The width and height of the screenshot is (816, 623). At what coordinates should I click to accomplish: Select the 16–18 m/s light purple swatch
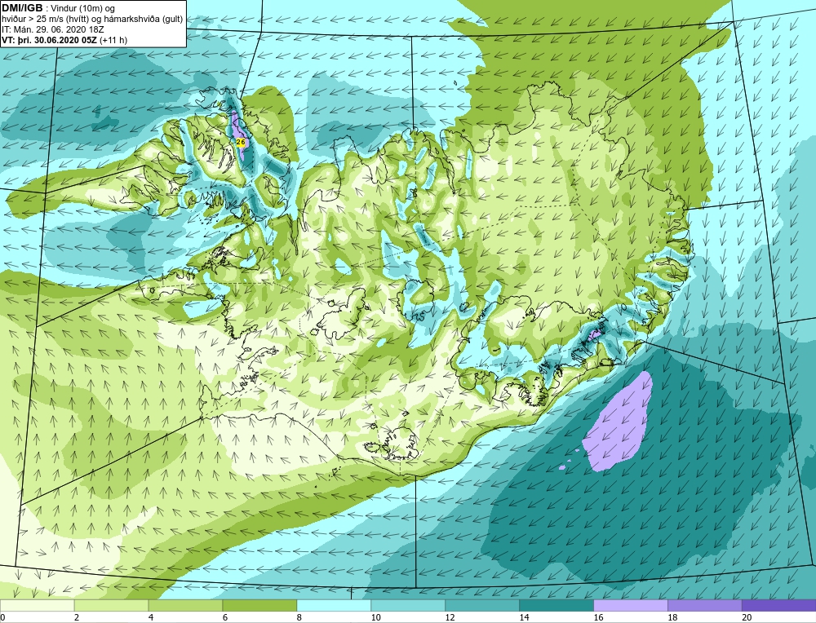(631, 606)
